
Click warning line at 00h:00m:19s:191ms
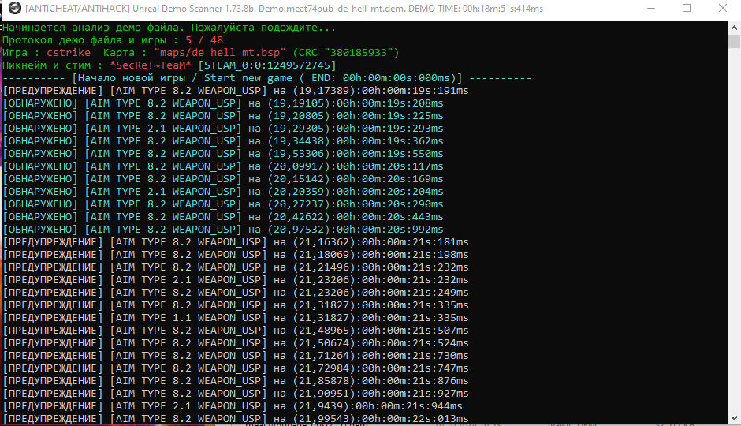coord(236,91)
